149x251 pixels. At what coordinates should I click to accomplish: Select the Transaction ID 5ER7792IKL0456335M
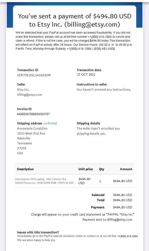(x=34, y=75)
